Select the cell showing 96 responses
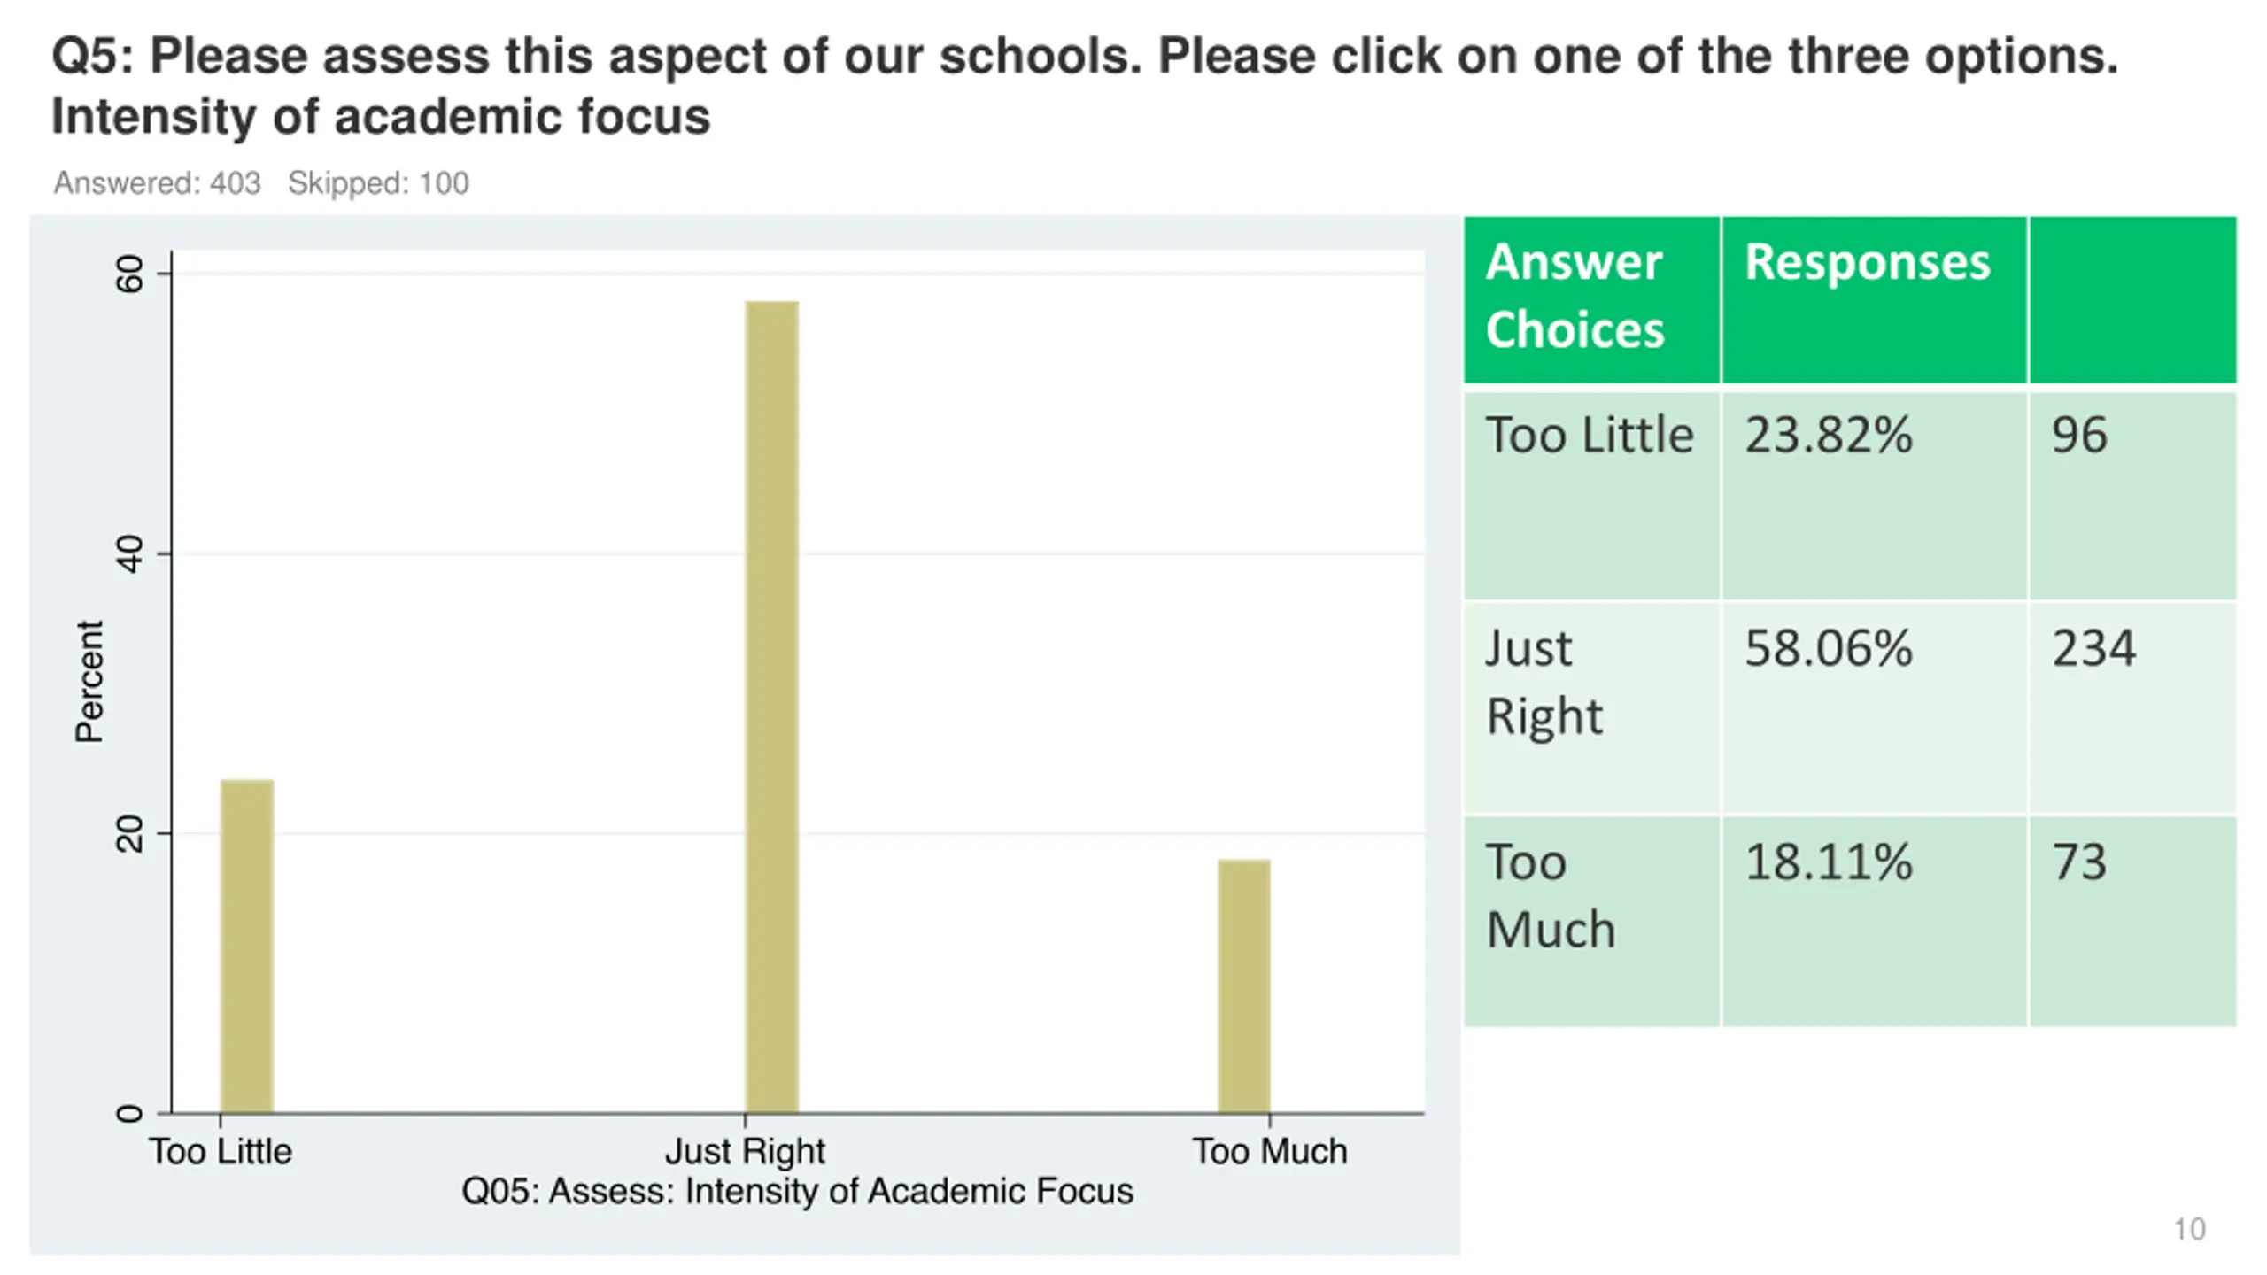 coord(2132,496)
